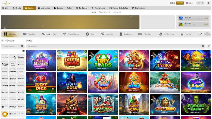
Task: Click the Game Search magnifier icon
Action: click(203, 46)
